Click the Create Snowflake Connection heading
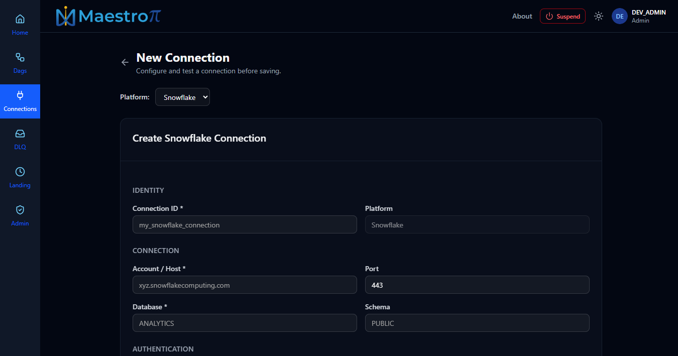The image size is (678, 356). tap(199, 138)
